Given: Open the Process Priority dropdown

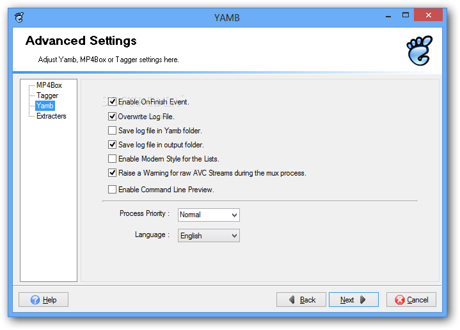Looking at the screenshot, I should [x=209, y=215].
